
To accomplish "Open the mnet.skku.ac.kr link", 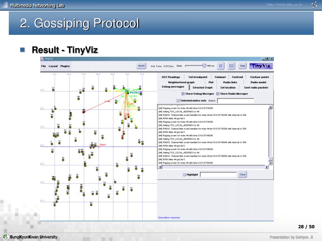I will coord(285,5).
